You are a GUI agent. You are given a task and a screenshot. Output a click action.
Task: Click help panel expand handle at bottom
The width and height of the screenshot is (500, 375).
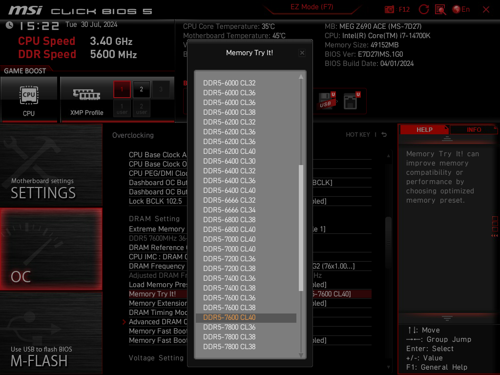tap(447, 318)
